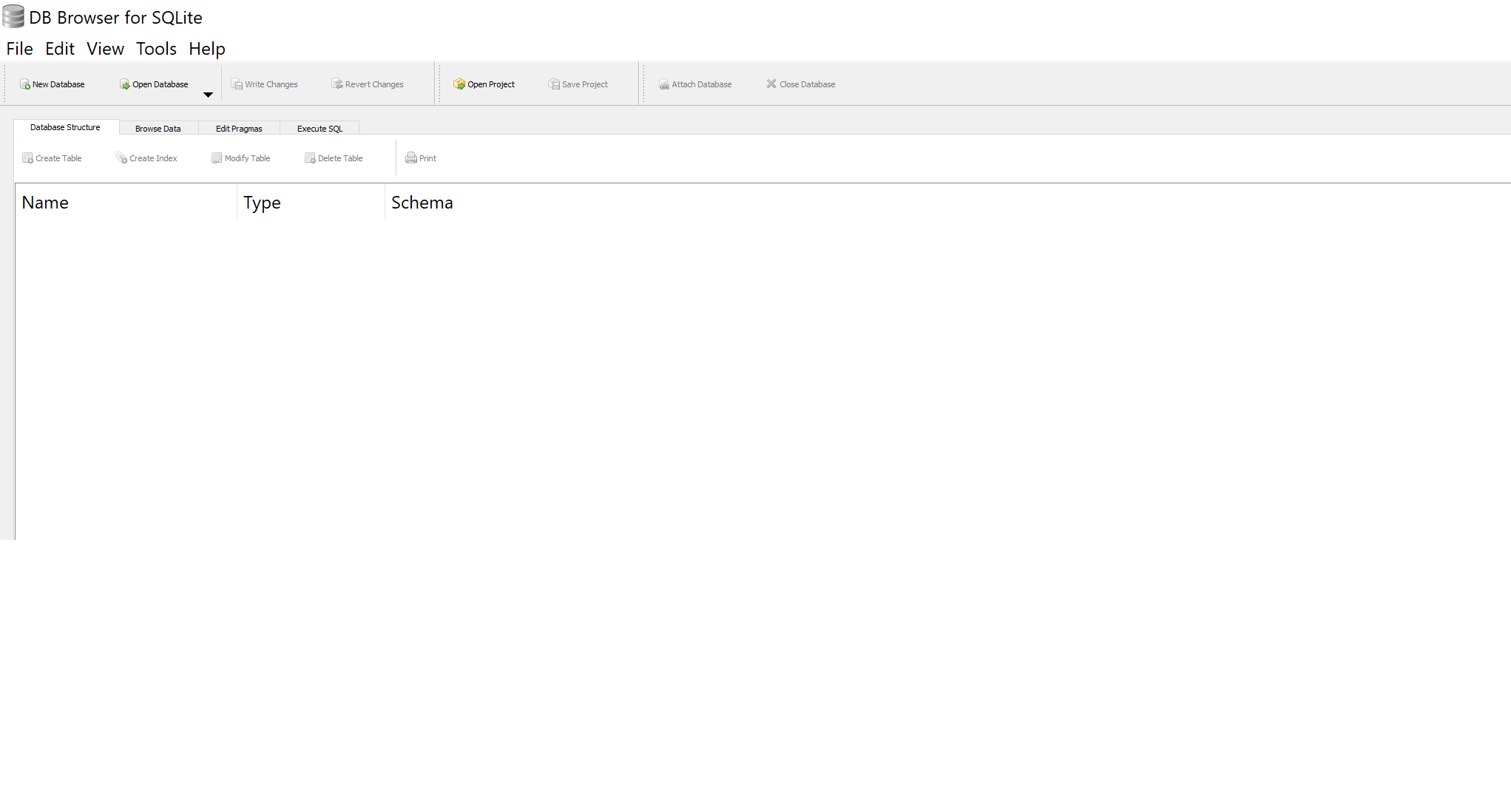Click the Delete Table icon
Image resolution: width=1511 pixels, height=809 pixels.
pyautogui.click(x=310, y=158)
